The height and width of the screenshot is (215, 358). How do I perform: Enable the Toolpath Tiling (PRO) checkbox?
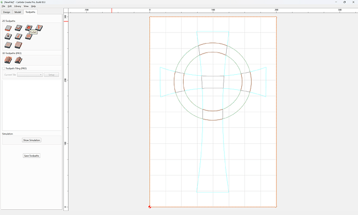pyautogui.click(x=4, y=69)
